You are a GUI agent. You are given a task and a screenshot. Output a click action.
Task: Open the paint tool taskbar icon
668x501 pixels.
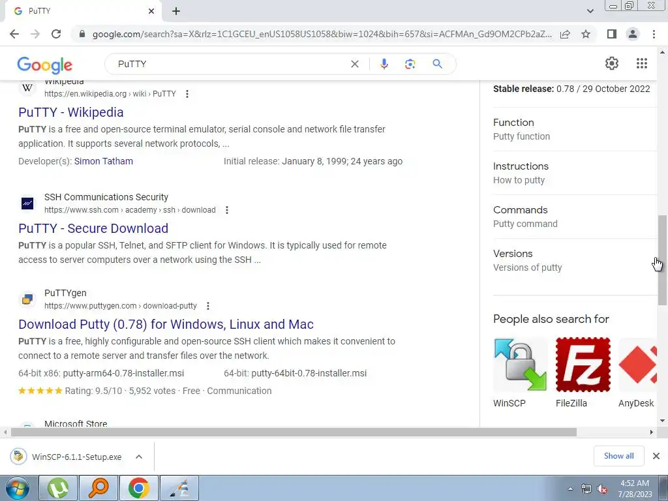point(179,488)
